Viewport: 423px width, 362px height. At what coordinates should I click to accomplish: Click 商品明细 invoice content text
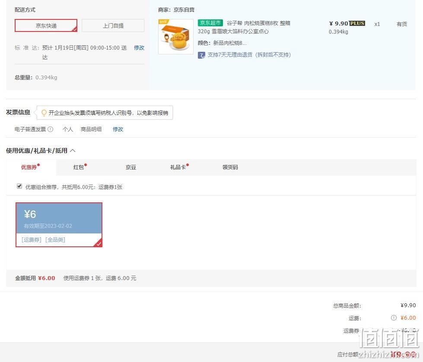[x=91, y=129]
